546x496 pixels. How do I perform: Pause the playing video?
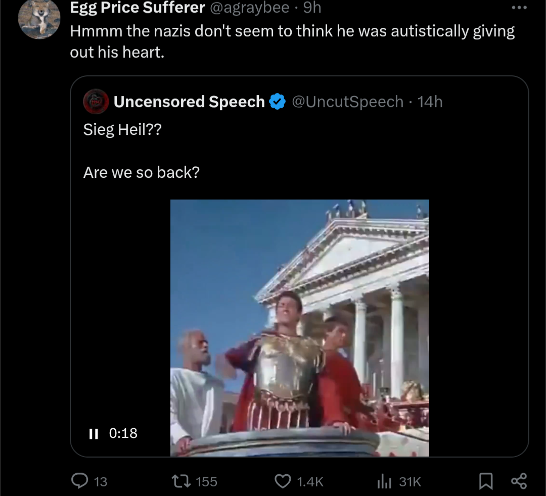click(93, 433)
